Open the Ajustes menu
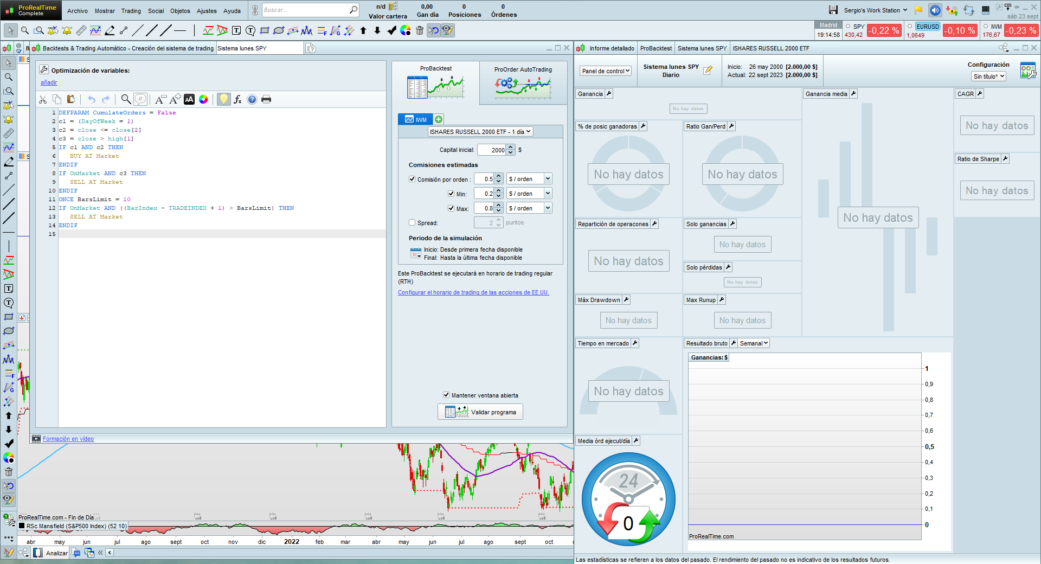Viewport: 1041px width, 564px height. point(207,11)
